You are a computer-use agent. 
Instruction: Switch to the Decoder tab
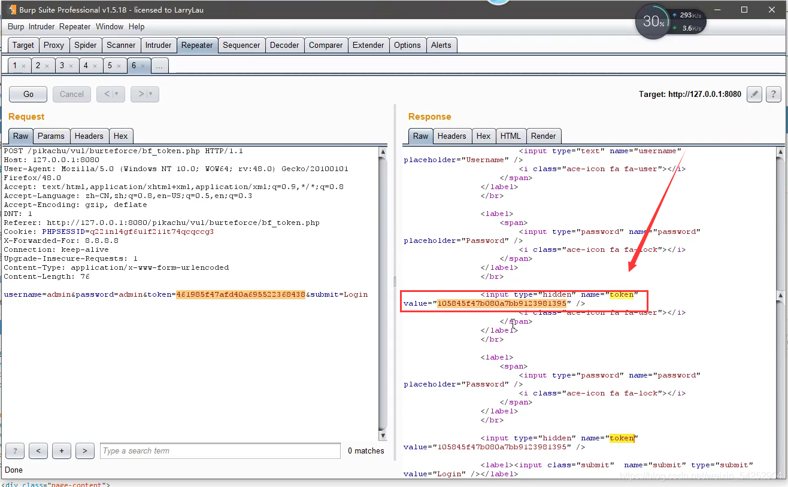(284, 45)
